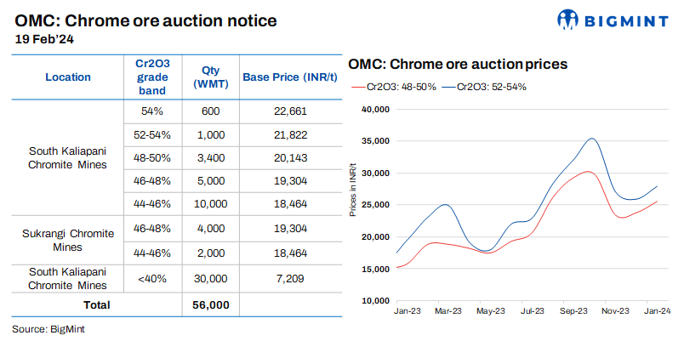Click the base price value 22,661
The width and height of the screenshot is (684, 341).
point(288,111)
